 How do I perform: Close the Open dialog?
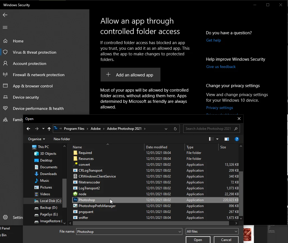tap(239, 119)
